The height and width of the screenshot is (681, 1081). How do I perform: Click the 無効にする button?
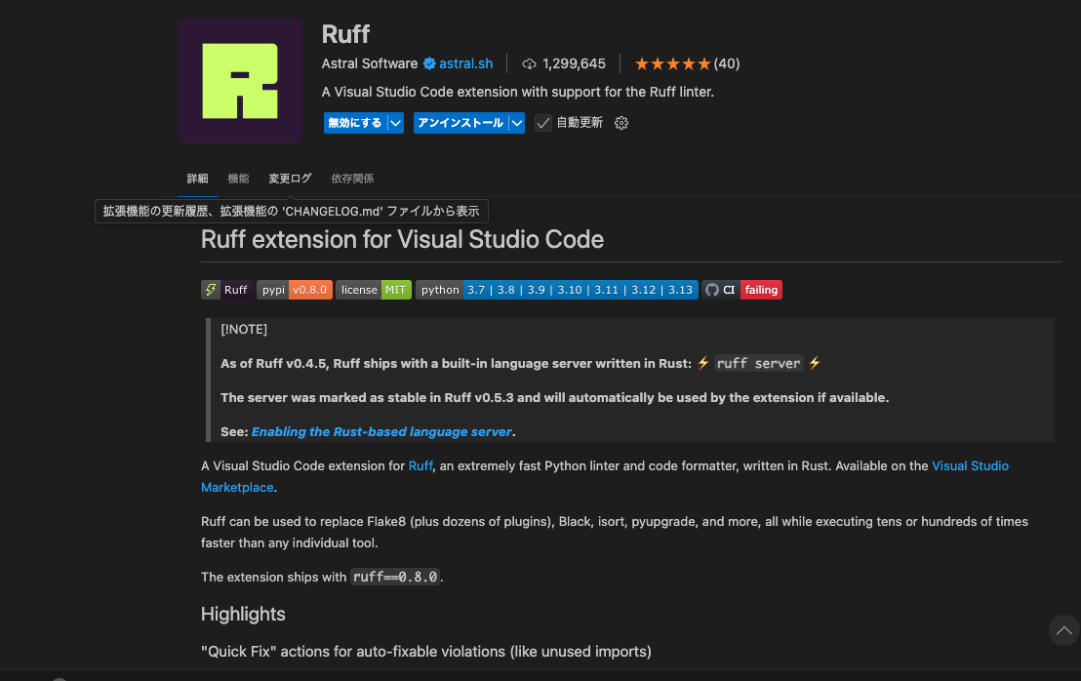(x=355, y=123)
